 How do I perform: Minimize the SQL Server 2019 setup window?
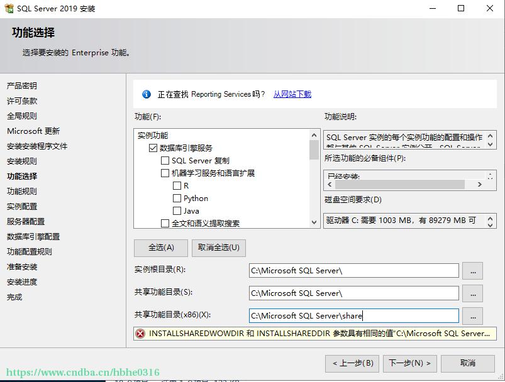click(433, 8)
